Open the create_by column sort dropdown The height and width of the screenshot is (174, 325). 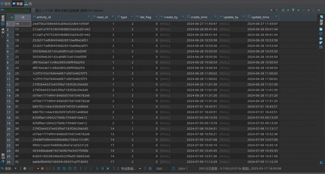(x=183, y=16)
